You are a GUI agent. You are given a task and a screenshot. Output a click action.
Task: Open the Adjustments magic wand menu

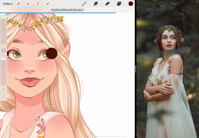pos(28,4)
